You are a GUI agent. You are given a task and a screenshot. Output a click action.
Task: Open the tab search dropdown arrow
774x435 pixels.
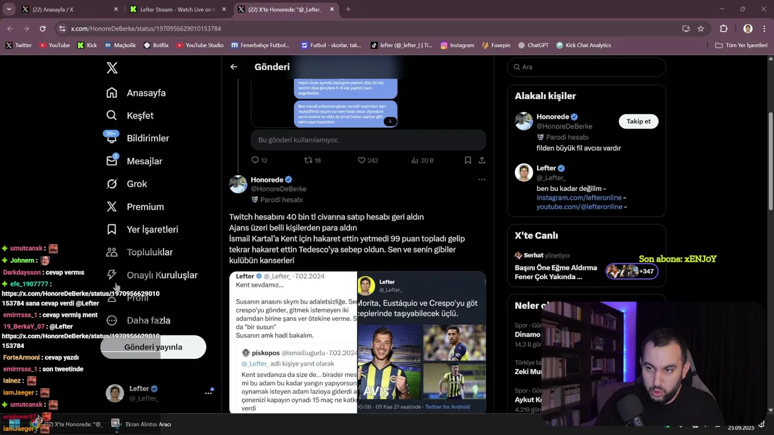[8, 10]
